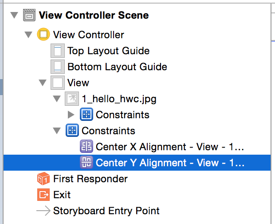Click the Center Y Alignment constraint icon
The width and height of the screenshot is (275, 224).
coord(86,163)
